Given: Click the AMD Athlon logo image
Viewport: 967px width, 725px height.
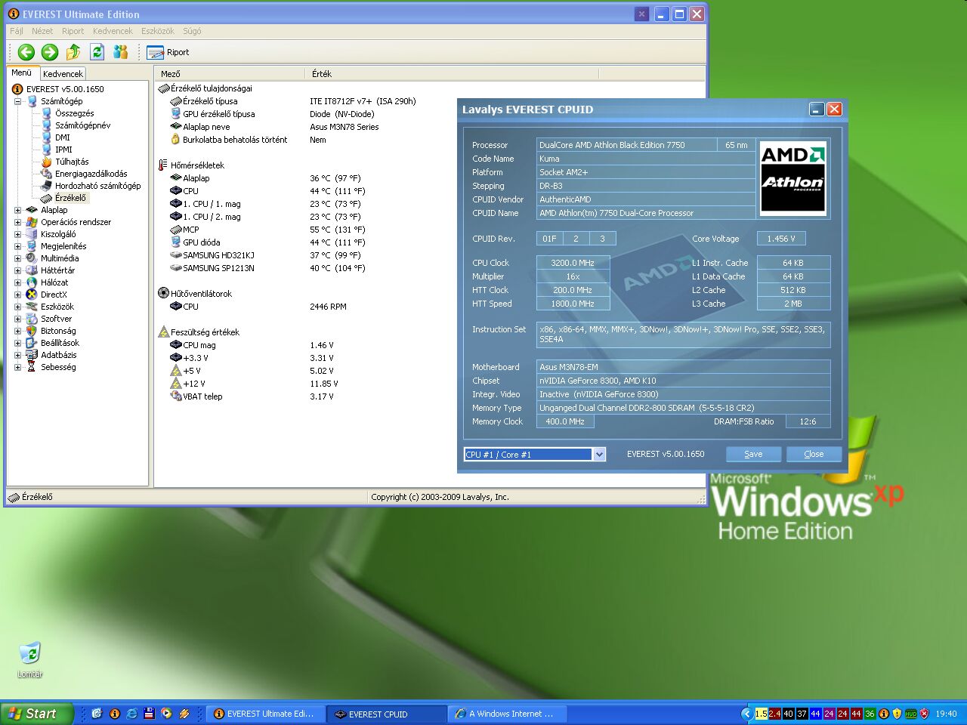Looking at the screenshot, I should (x=792, y=177).
